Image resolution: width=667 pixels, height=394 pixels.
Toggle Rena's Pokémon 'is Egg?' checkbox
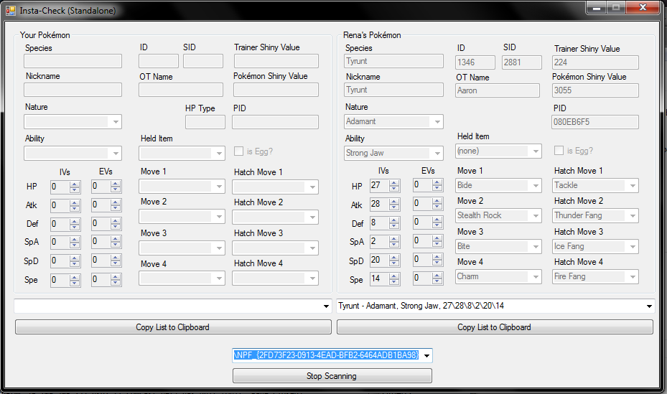click(559, 151)
